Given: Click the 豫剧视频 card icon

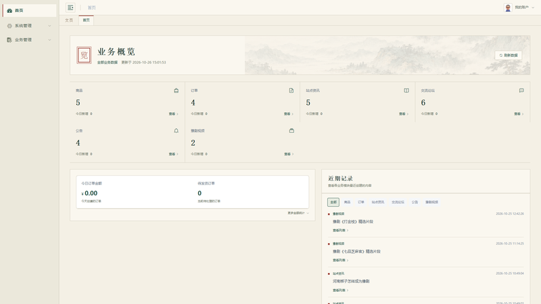Looking at the screenshot, I should (291, 131).
